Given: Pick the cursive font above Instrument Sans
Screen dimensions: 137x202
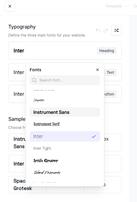Looking at the screenshot, I should tap(65, 100).
